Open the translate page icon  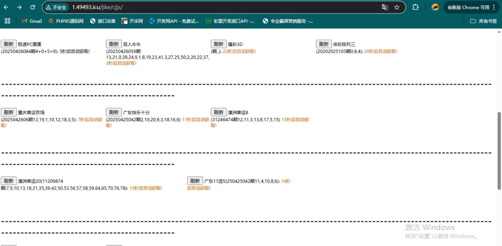tap(385, 7)
